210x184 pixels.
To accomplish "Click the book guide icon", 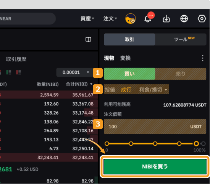I will tap(88, 39).
